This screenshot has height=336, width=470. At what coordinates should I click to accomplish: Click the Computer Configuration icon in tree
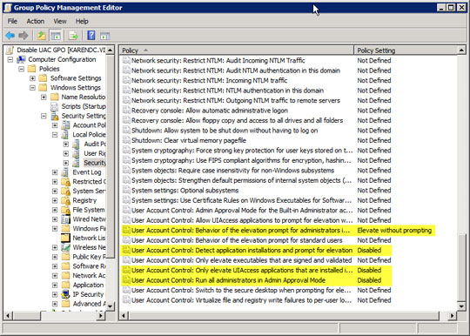click(21, 59)
